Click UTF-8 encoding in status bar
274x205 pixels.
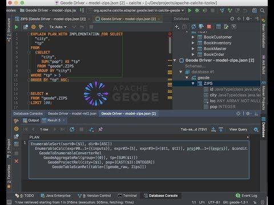click(x=214, y=202)
